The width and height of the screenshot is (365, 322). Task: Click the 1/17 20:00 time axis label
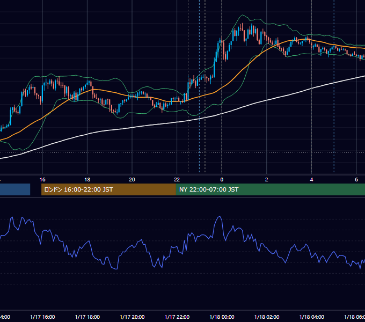pos(132,317)
